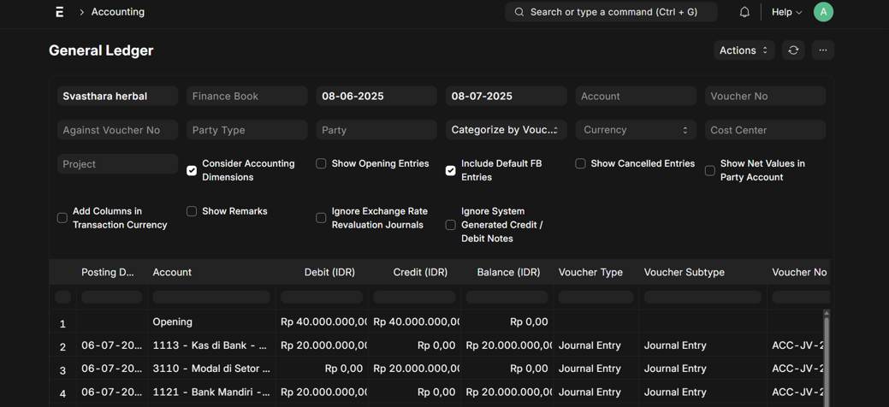889x407 pixels.
Task: Open the ERPNext home logo
Action: coord(60,12)
